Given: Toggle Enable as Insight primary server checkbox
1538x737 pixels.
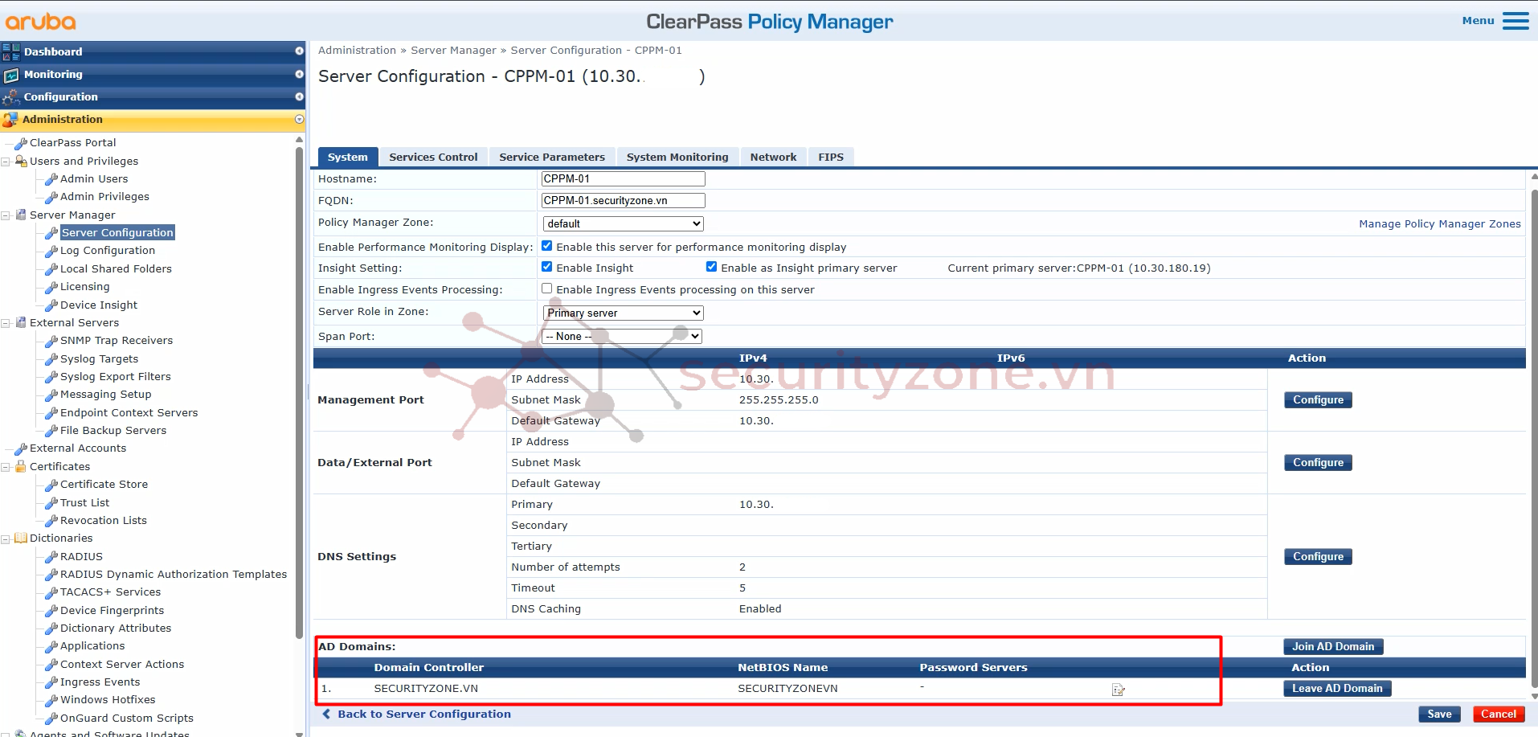Looking at the screenshot, I should coord(711,267).
